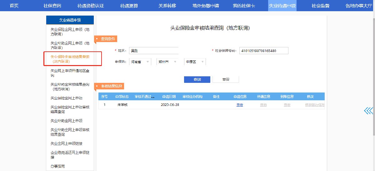The width and height of the screenshot is (375, 171).
Task: Select 失业保险金网上申领（地方联调） in sidebar
Action: 70,32
